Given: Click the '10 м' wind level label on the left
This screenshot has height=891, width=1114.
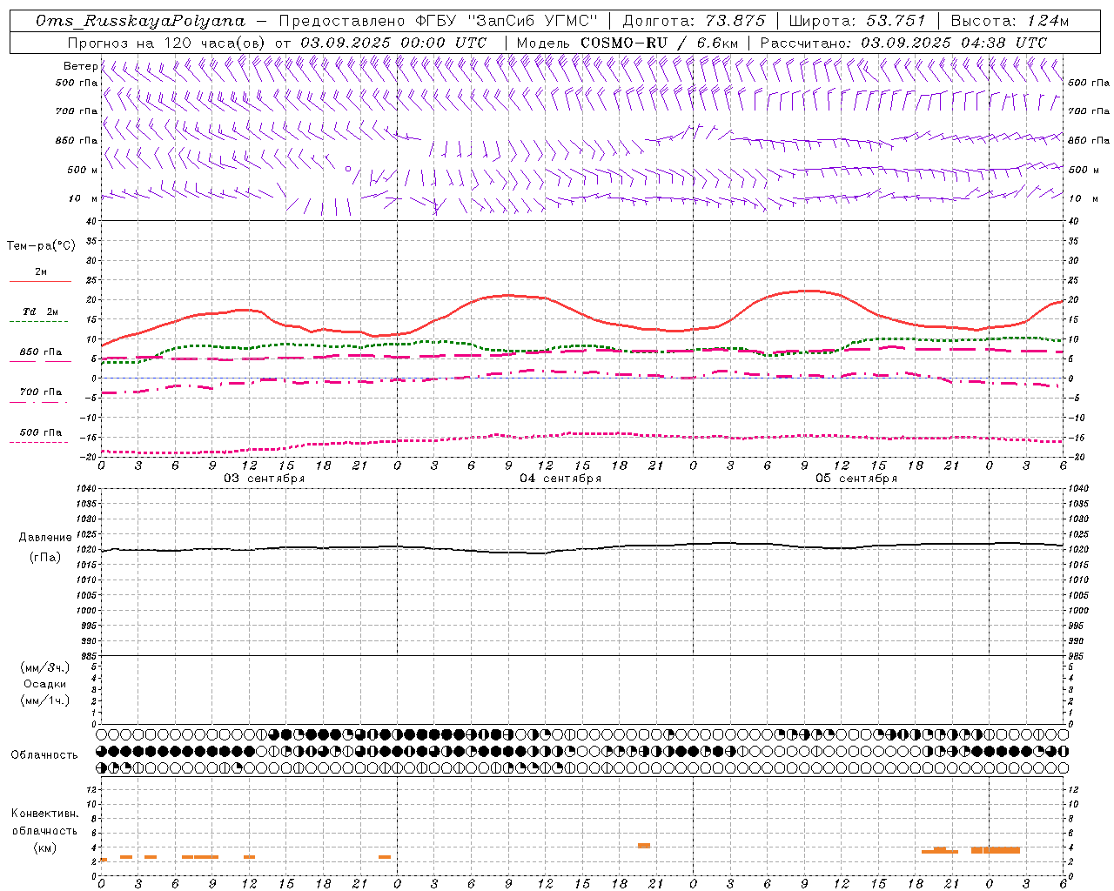Looking at the screenshot, I should pos(83,198).
